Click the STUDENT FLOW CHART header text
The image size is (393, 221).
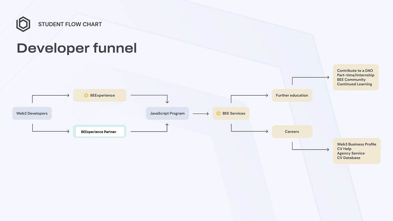click(70, 24)
